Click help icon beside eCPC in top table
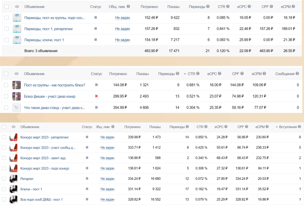Viewport: 304px width, 205px height. point(249,7)
